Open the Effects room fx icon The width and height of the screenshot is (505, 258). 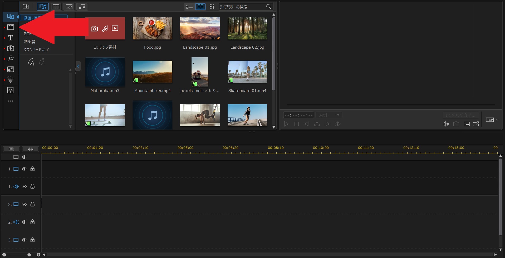[x=11, y=58]
